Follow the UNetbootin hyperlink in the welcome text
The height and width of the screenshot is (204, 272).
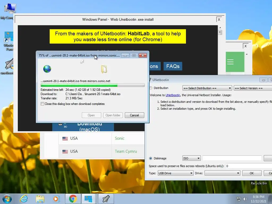point(173,95)
